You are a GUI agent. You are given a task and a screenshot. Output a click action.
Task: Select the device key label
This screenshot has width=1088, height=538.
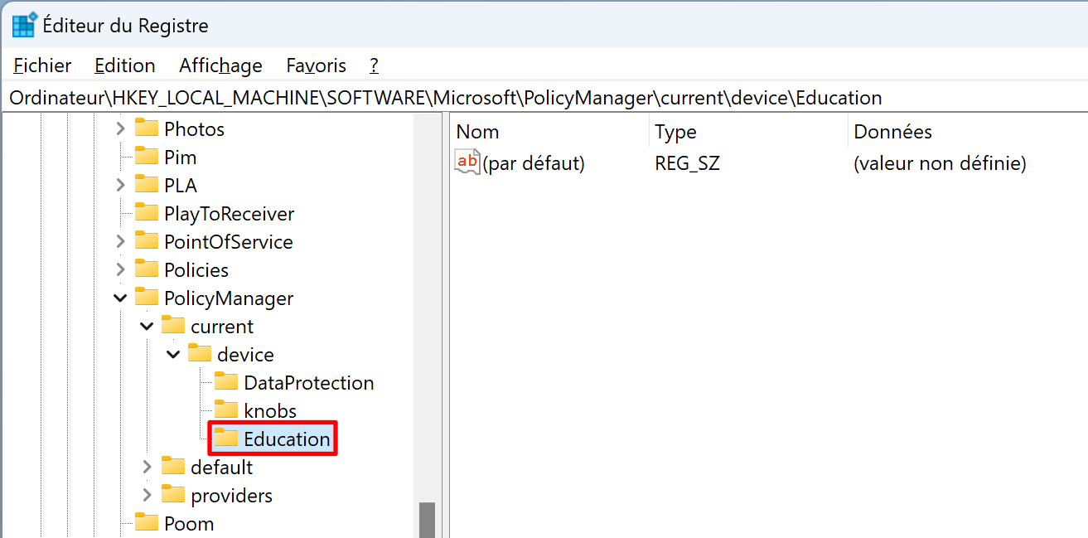click(245, 354)
